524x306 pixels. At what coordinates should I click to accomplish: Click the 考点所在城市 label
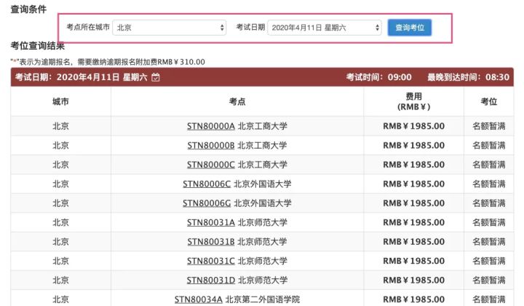(x=88, y=27)
